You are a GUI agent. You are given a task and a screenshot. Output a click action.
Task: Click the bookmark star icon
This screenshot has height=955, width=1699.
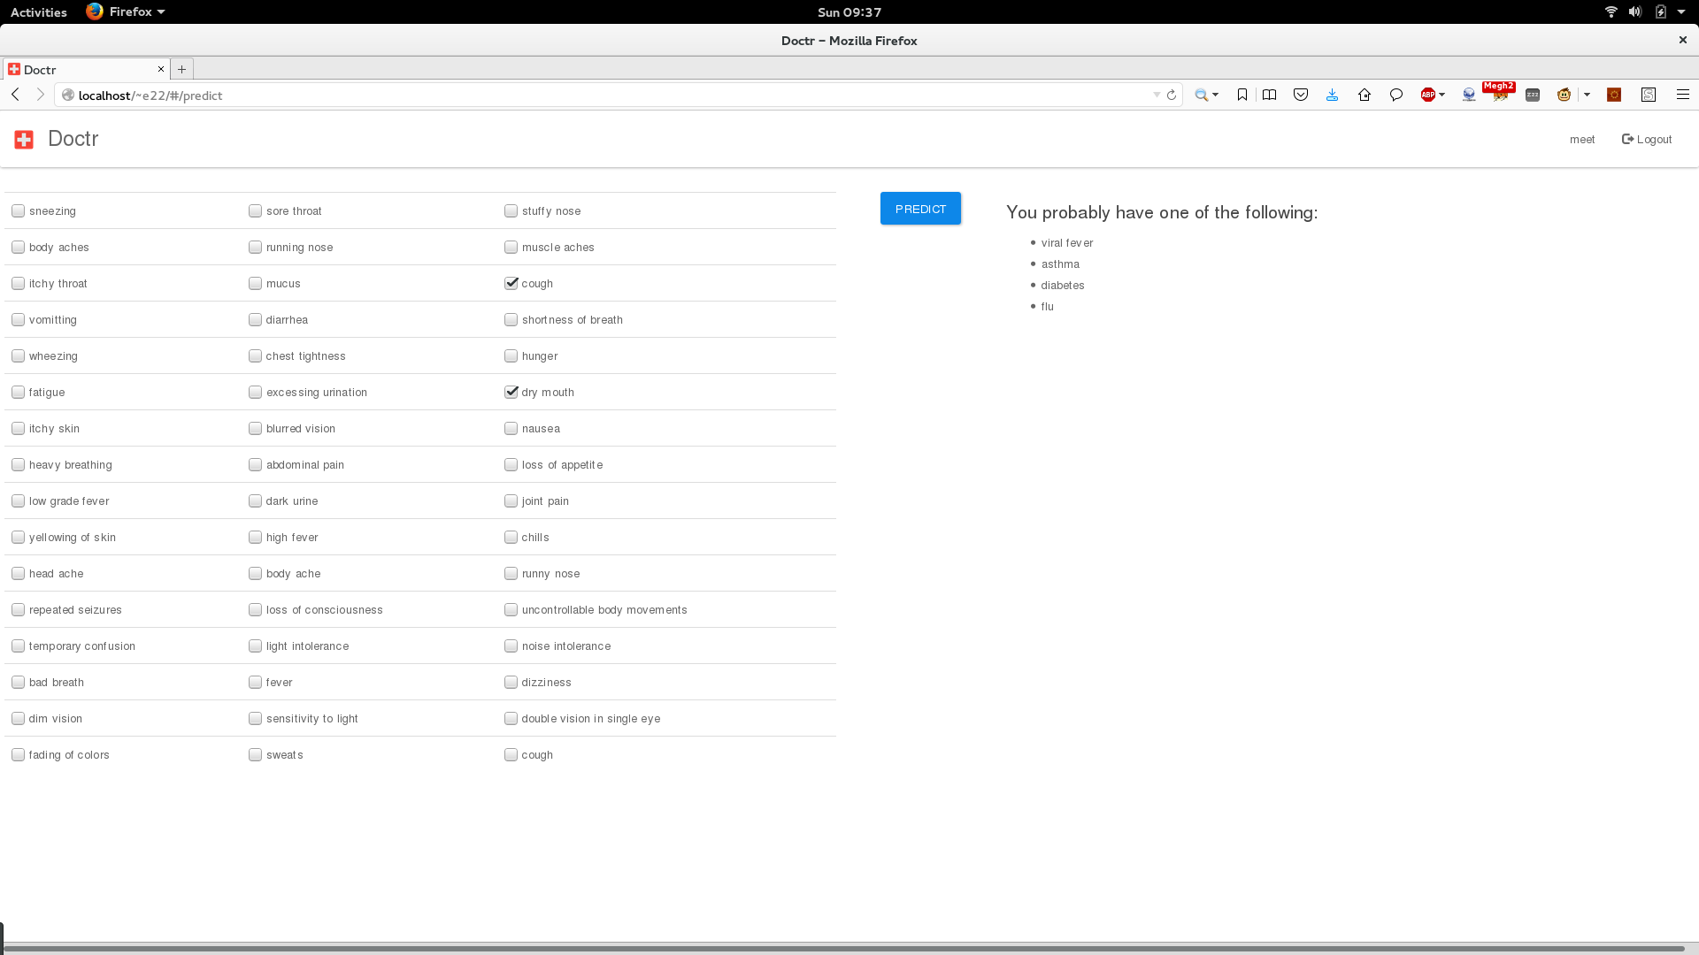pos(1242,95)
